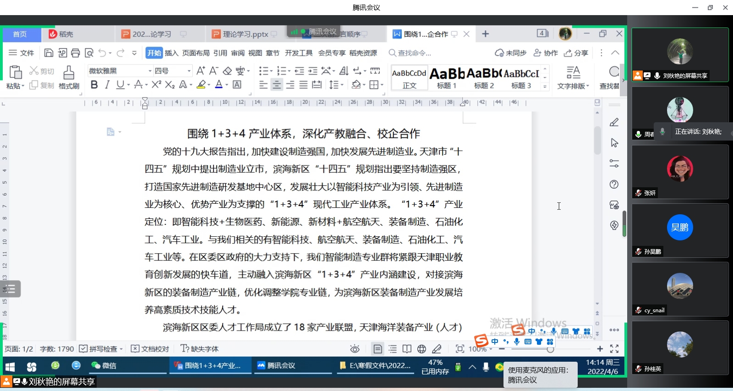
Task: Click the increase font size icon
Action: pyautogui.click(x=201, y=71)
